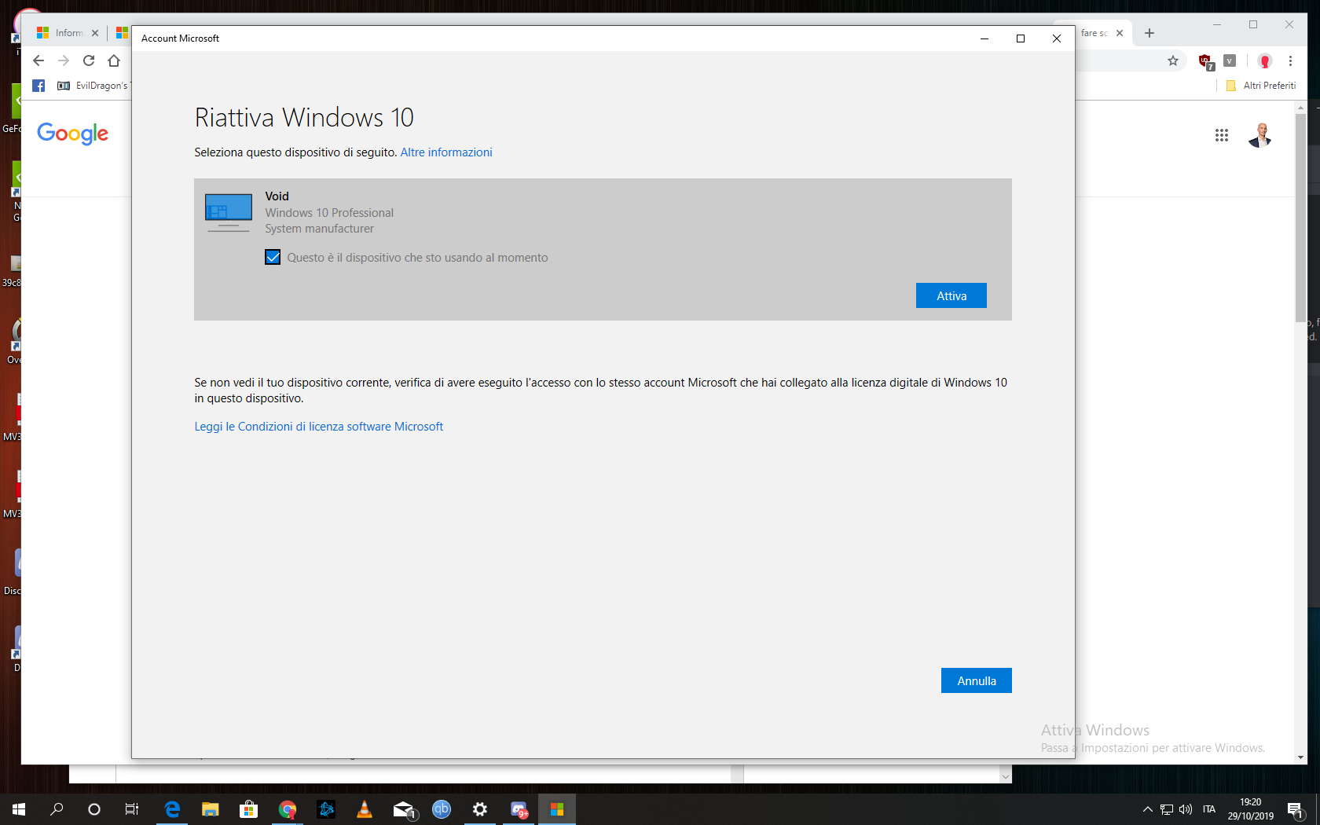Open a new Chrome tab
Viewport: 1320px width, 825px height.
[1149, 33]
